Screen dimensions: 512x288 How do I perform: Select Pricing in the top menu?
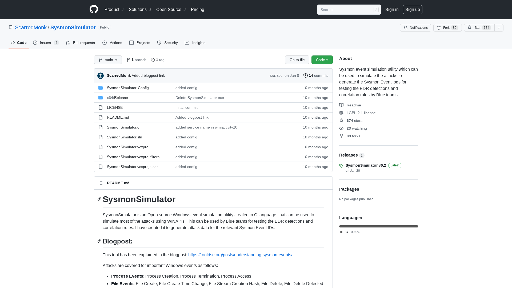click(x=197, y=9)
